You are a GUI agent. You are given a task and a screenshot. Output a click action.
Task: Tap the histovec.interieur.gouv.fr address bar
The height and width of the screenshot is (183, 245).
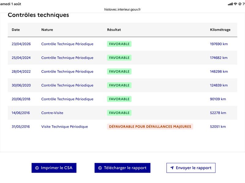coord(122,9)
